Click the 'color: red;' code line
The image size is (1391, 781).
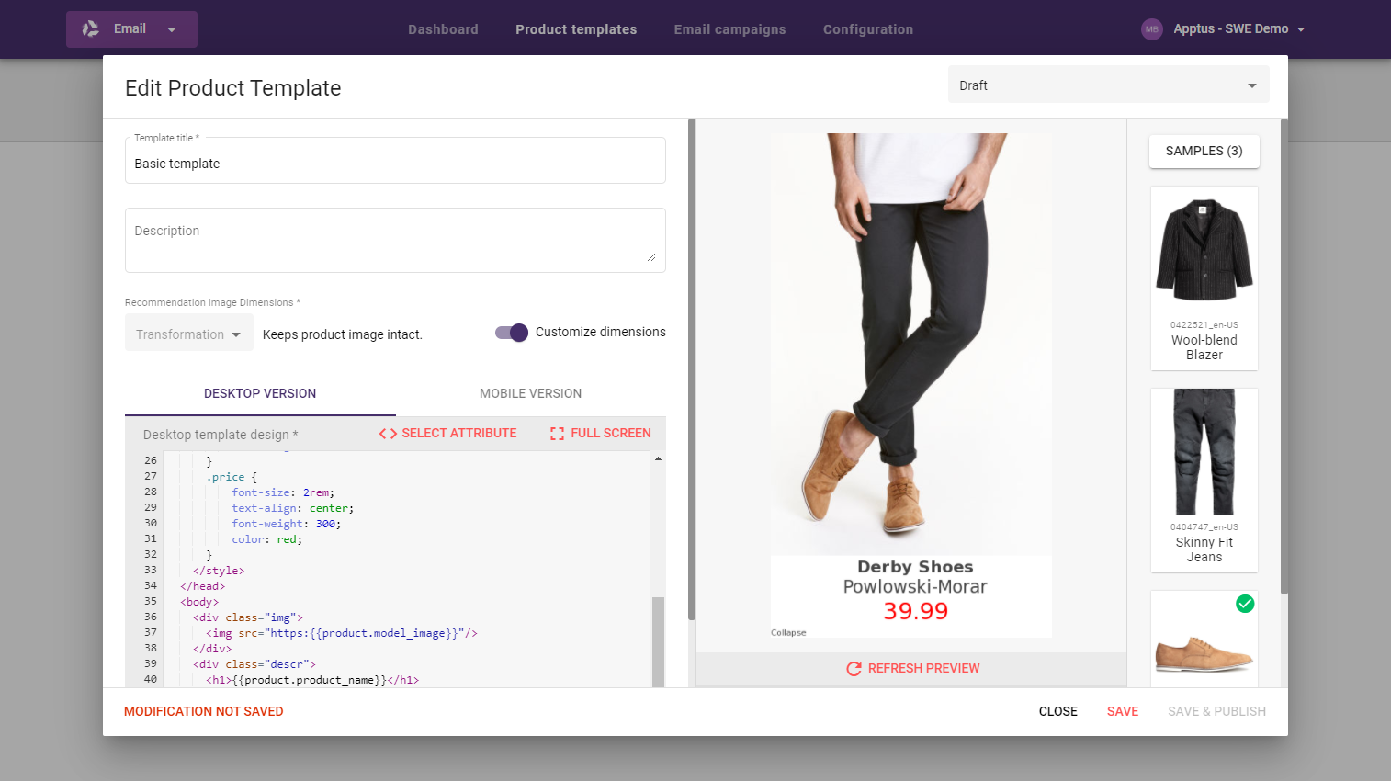(266, 539)
